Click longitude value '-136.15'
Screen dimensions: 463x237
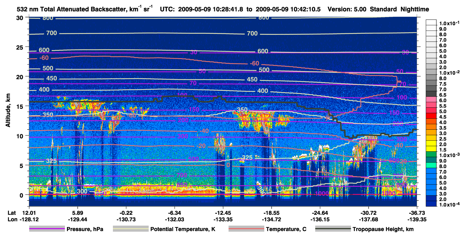tap(320, 219)
